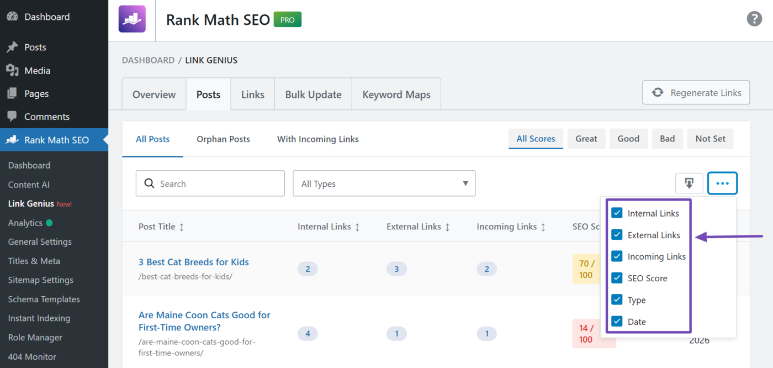Screen dimensions: 773x368
Task: Click the sort arrows beside Incoming Links
Action: pos(543,227)
